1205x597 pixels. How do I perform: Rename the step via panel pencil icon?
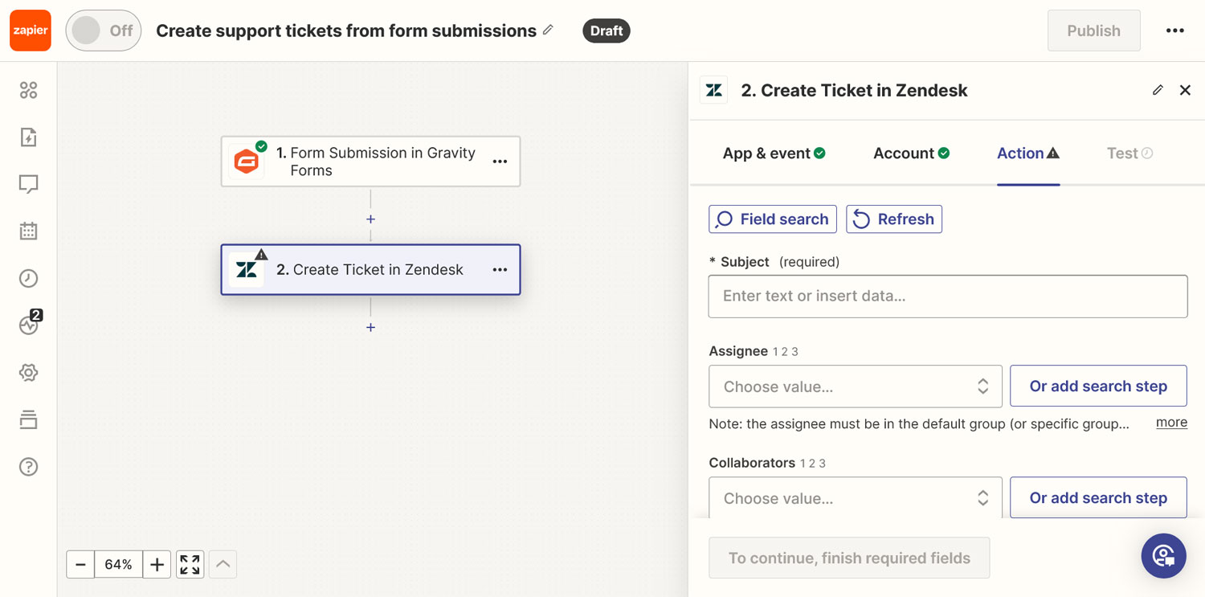[x=1158, y=90]
